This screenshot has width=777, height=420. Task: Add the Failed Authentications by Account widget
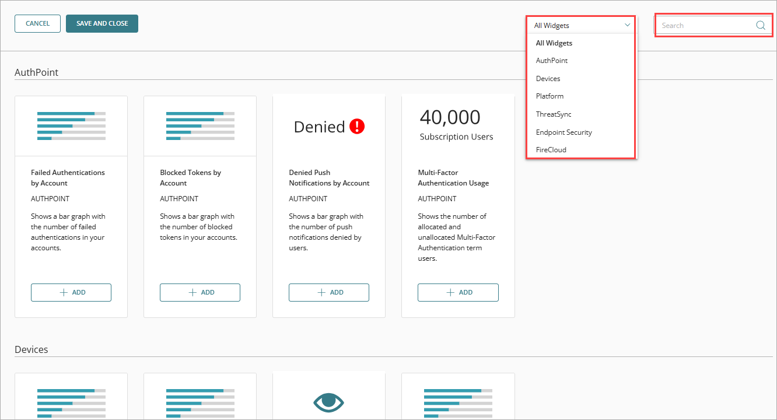tap(71, 292)
